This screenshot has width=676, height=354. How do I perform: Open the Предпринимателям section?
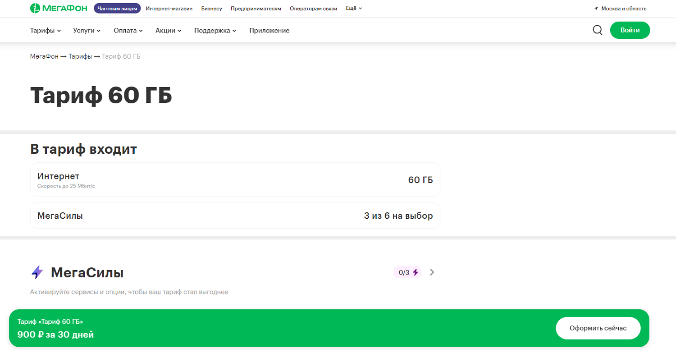pyautogui.click(x=256, y=9)
